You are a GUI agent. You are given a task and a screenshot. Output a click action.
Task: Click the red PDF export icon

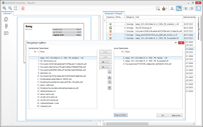[23, 8]
